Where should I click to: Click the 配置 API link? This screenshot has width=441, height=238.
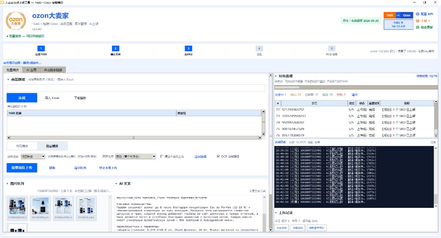[427, 14]
